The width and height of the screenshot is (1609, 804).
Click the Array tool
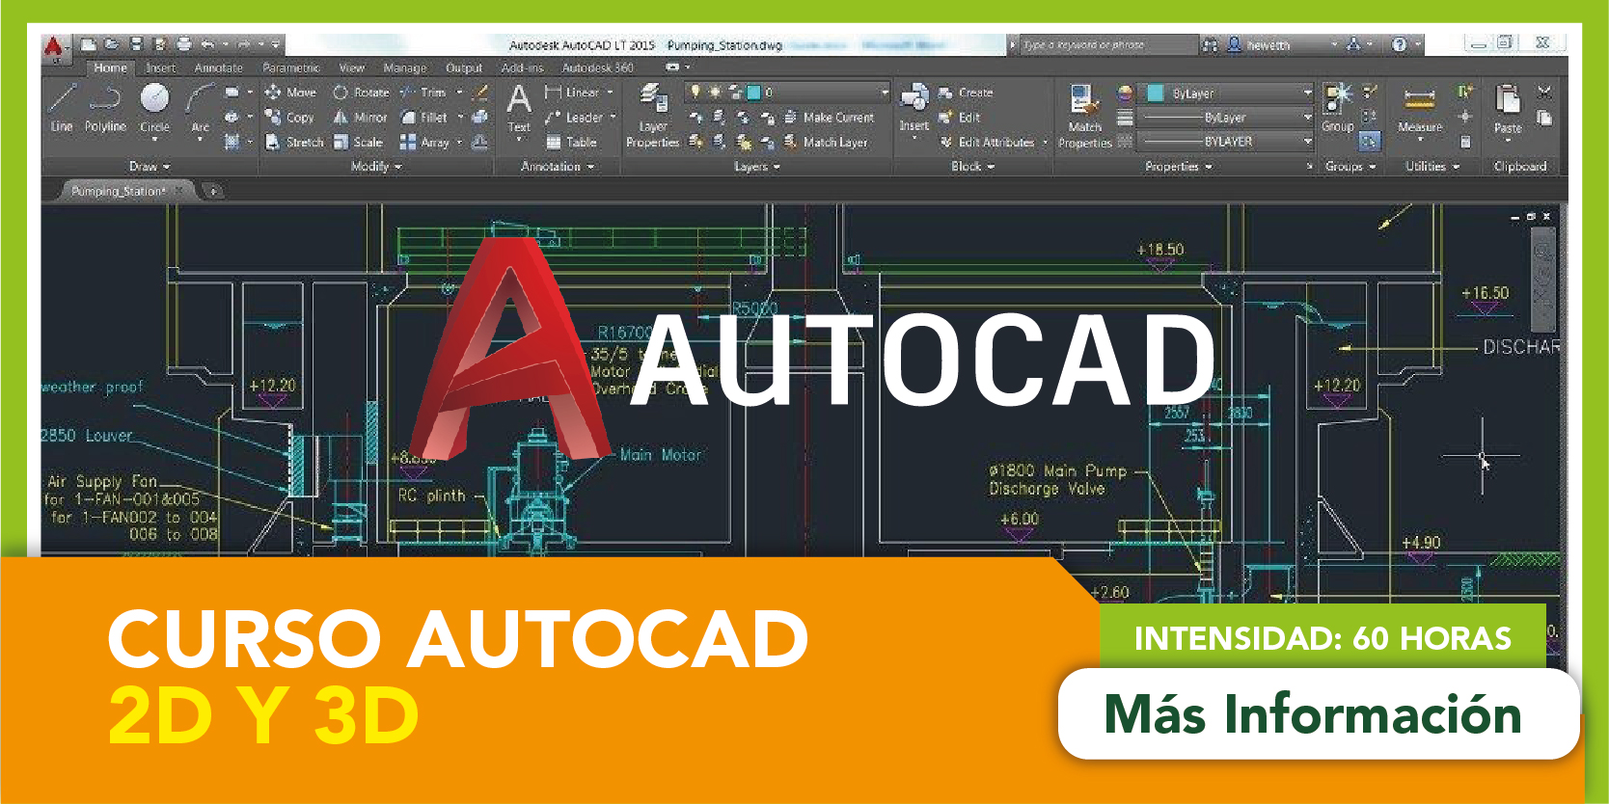[x=425, y=143]
